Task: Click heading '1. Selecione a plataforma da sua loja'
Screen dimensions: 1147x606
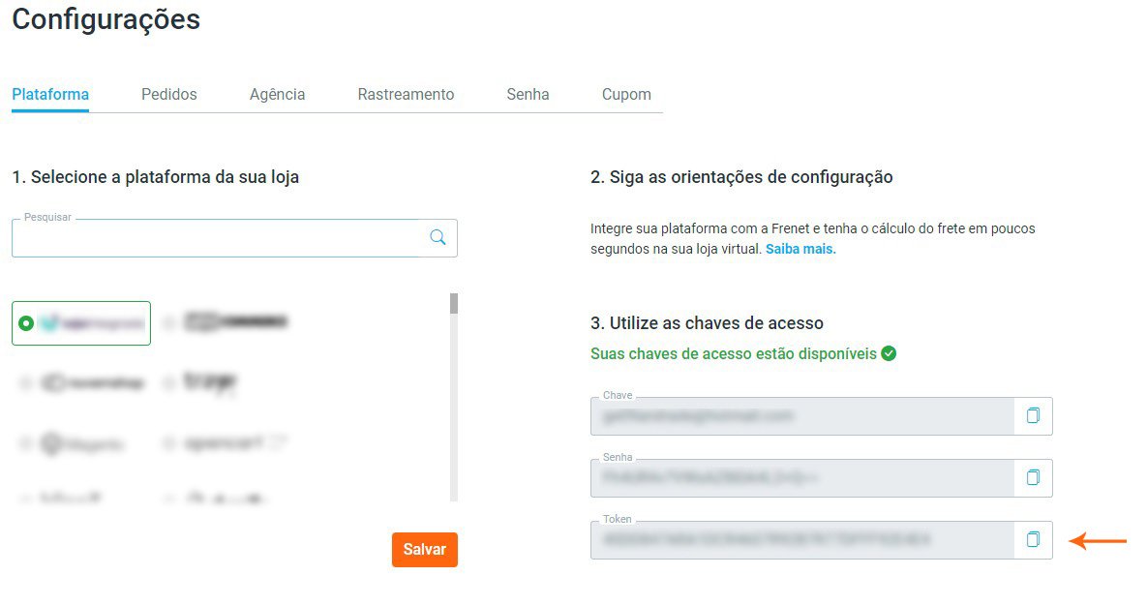Action: click(x=156, y=177)
